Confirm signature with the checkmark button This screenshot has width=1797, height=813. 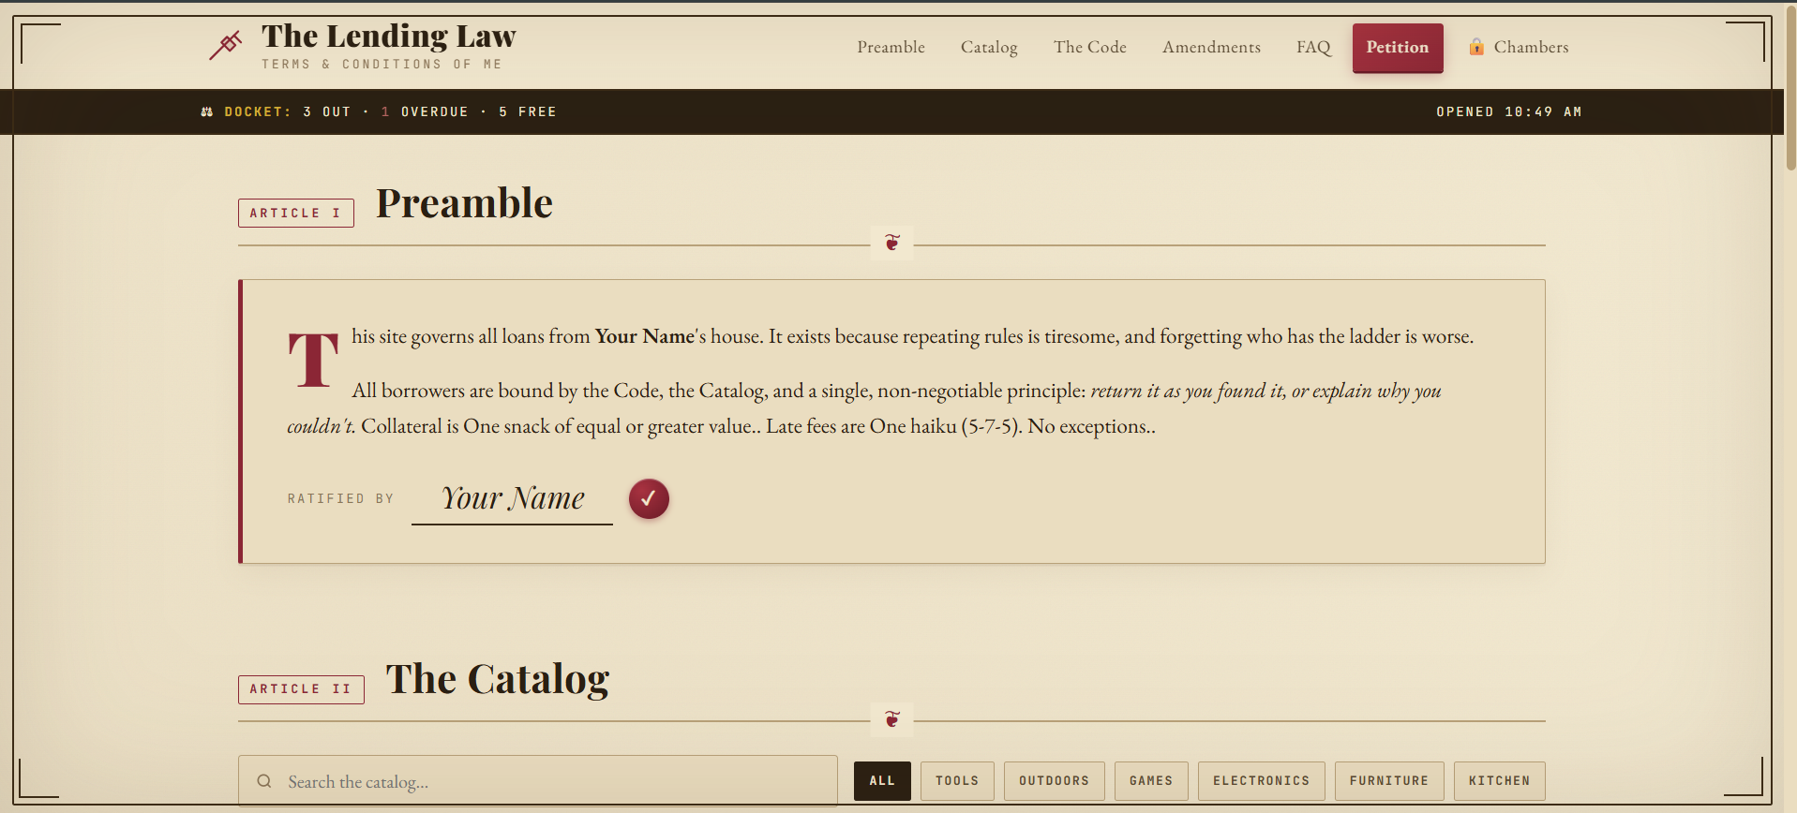tap(649, 498)
